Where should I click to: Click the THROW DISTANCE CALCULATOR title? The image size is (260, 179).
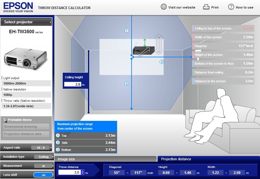pos(64,8)
